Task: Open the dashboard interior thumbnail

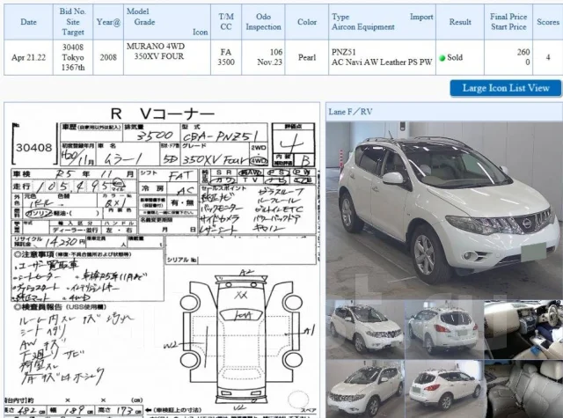Action: coord(523,330)
